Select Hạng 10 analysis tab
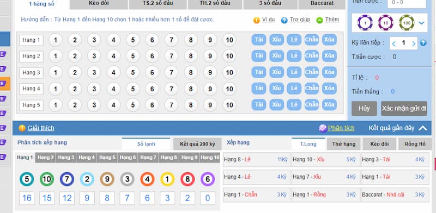 (x=210, y=158)
